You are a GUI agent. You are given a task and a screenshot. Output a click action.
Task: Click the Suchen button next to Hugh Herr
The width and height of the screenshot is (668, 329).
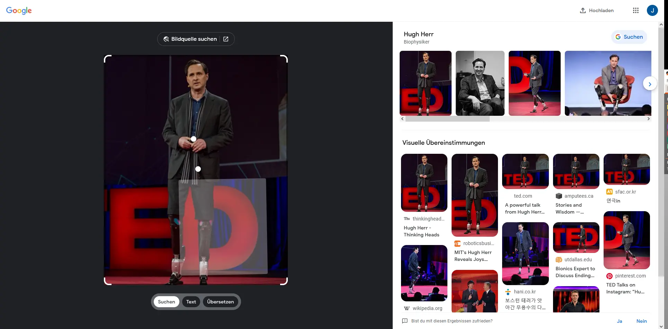[x=629, y=37]
